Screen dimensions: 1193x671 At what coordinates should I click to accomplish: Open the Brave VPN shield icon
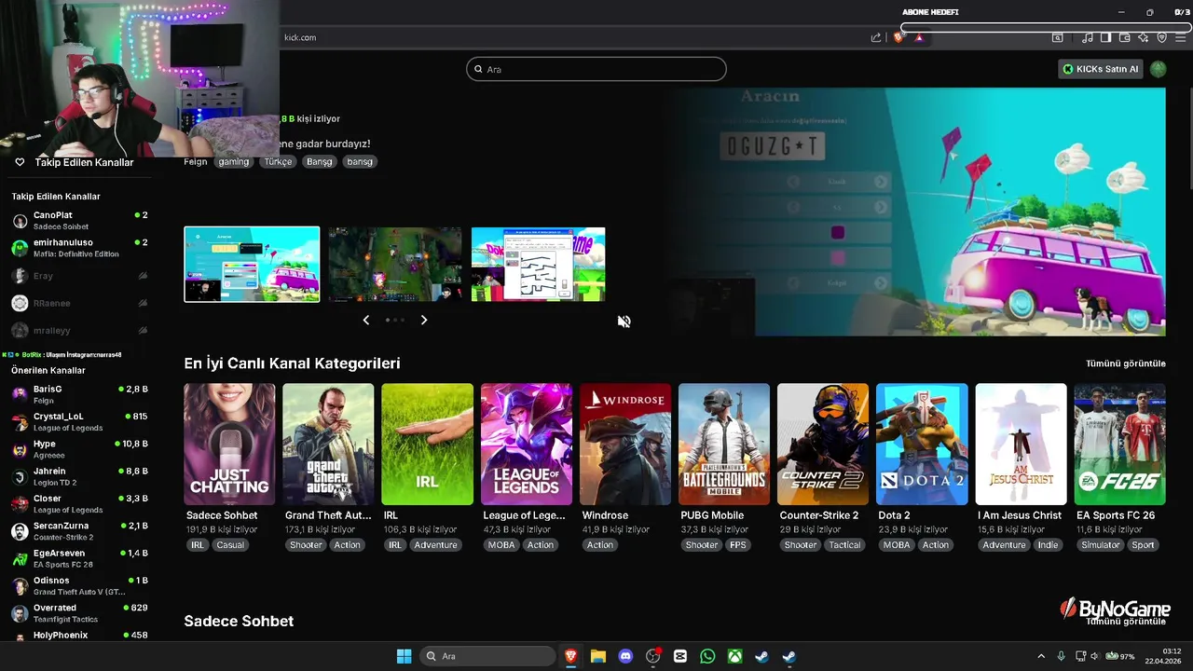1162,37
